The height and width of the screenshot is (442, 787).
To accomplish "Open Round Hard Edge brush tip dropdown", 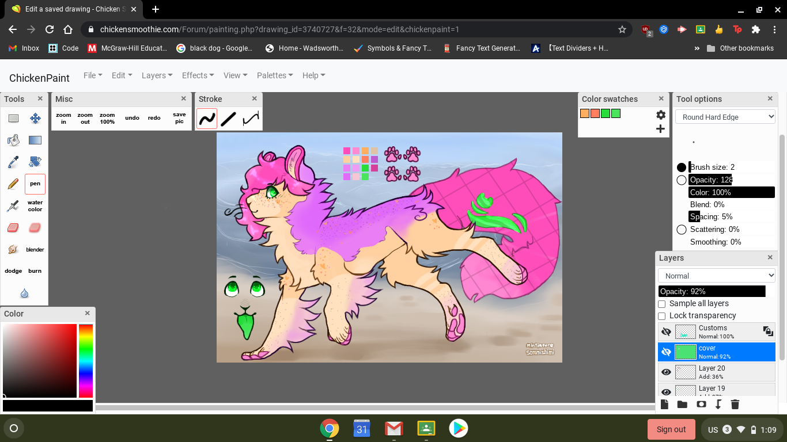I will coord(725,117).
